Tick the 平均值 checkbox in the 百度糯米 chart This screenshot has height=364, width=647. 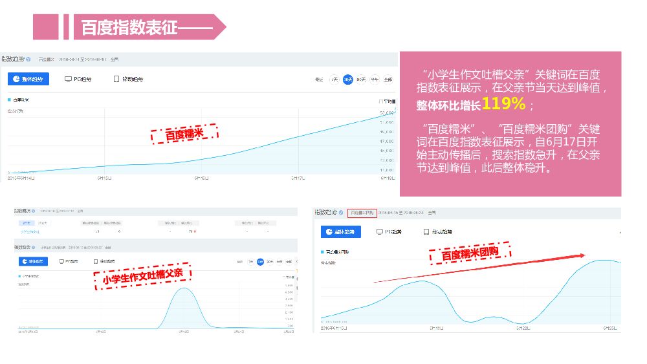381,102
